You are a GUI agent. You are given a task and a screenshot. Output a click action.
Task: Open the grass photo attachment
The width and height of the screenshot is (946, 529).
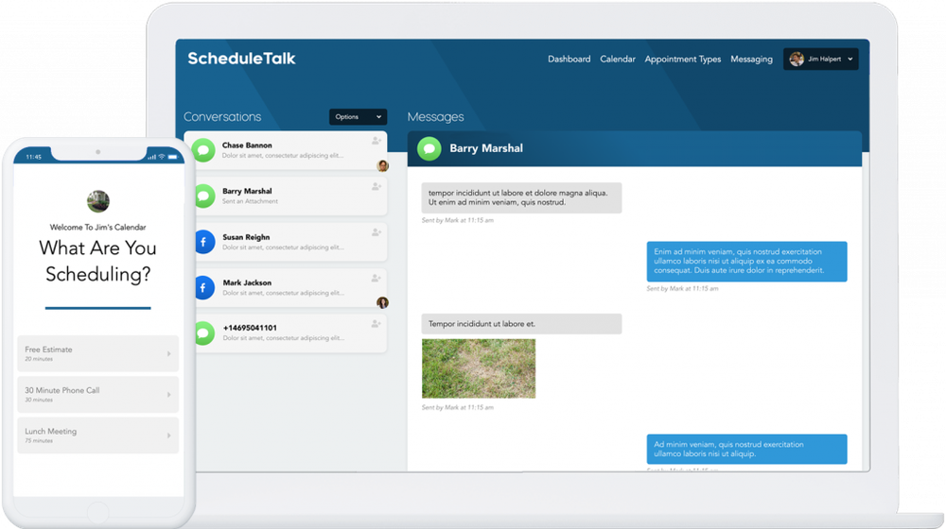click(x=479, y=368)
